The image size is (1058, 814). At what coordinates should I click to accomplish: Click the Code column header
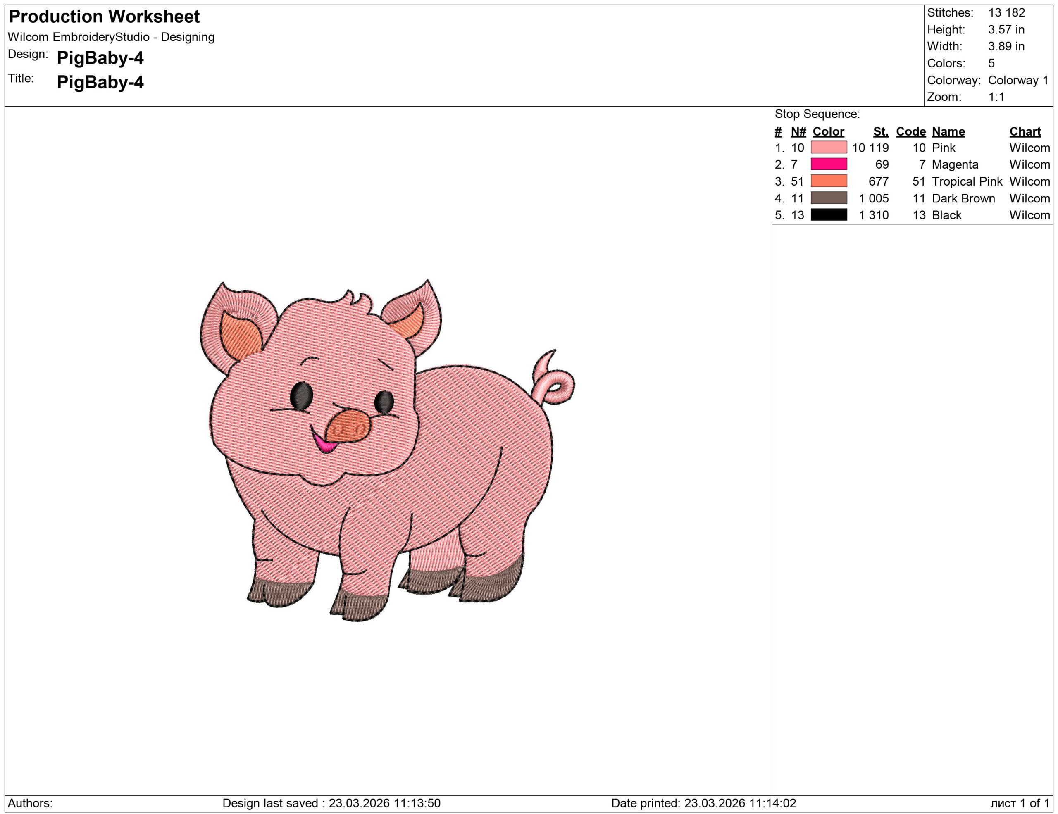tap(910, 131)
